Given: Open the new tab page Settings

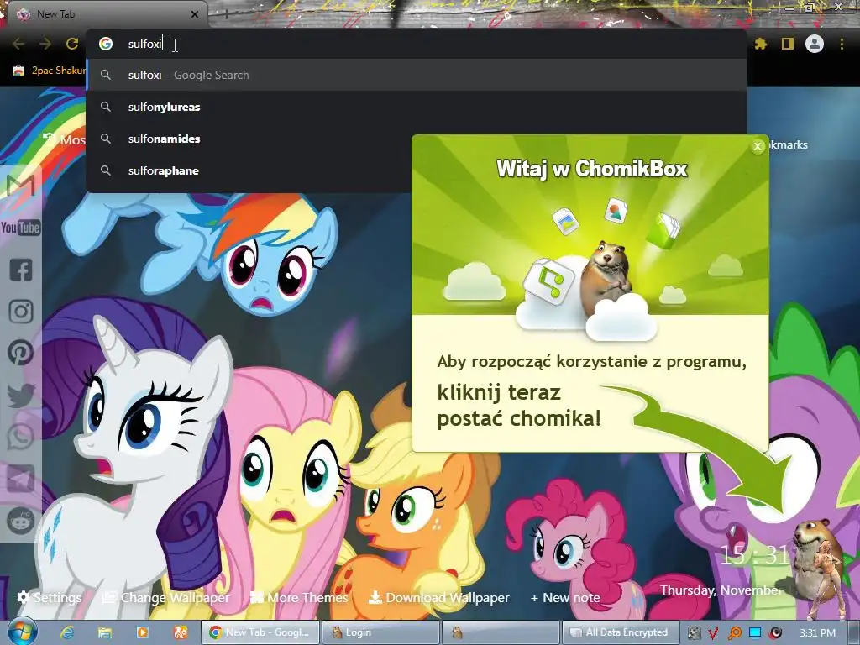Looking at the screenshot, I should (x=50, y=597).
